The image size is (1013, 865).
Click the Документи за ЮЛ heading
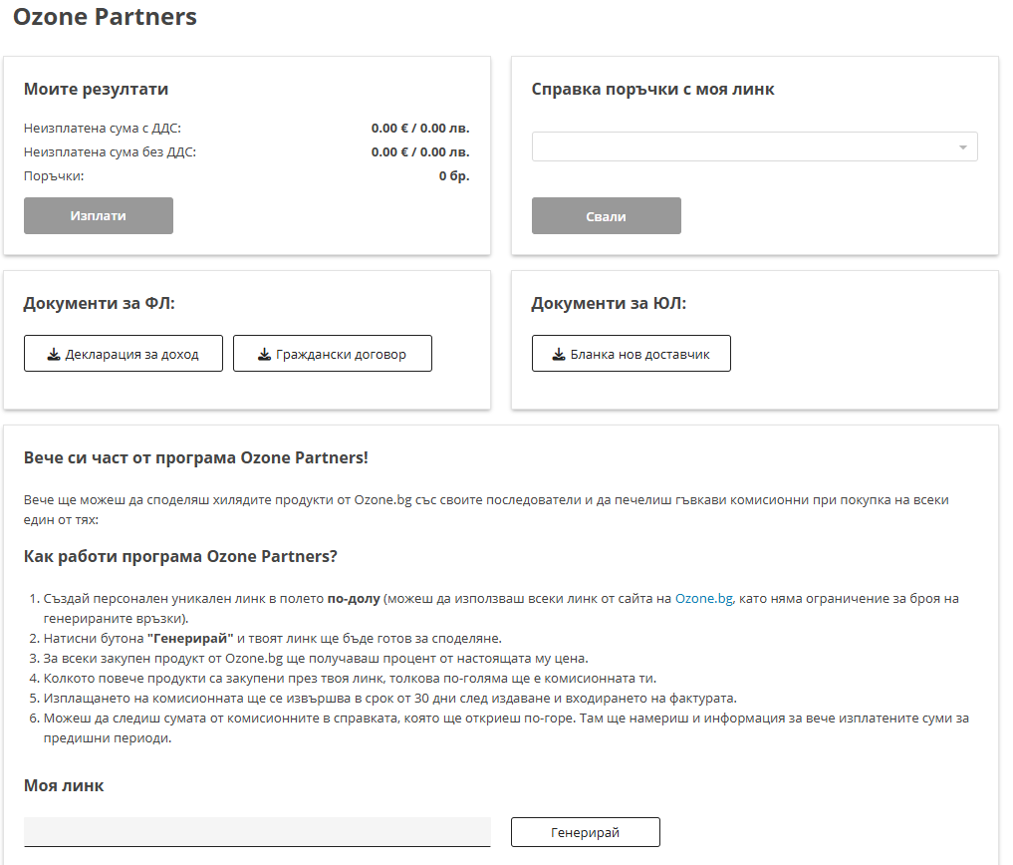pos(609,303)
